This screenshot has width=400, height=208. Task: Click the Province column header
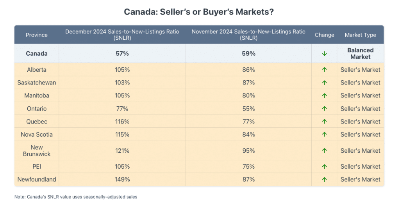tap(37, 35)
